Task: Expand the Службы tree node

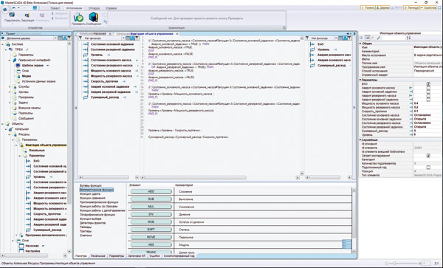Action: click(x=10, y=86)
